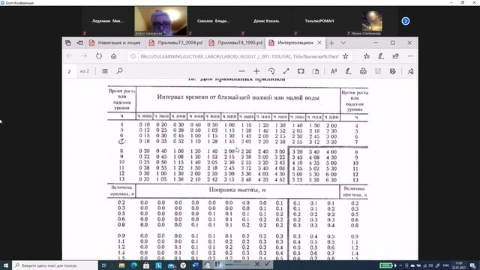Show site information icon in address bar

coord(133,56)
